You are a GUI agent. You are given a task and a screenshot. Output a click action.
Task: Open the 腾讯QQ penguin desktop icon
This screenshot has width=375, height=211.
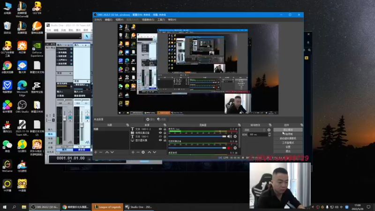[x=7, y=127]
